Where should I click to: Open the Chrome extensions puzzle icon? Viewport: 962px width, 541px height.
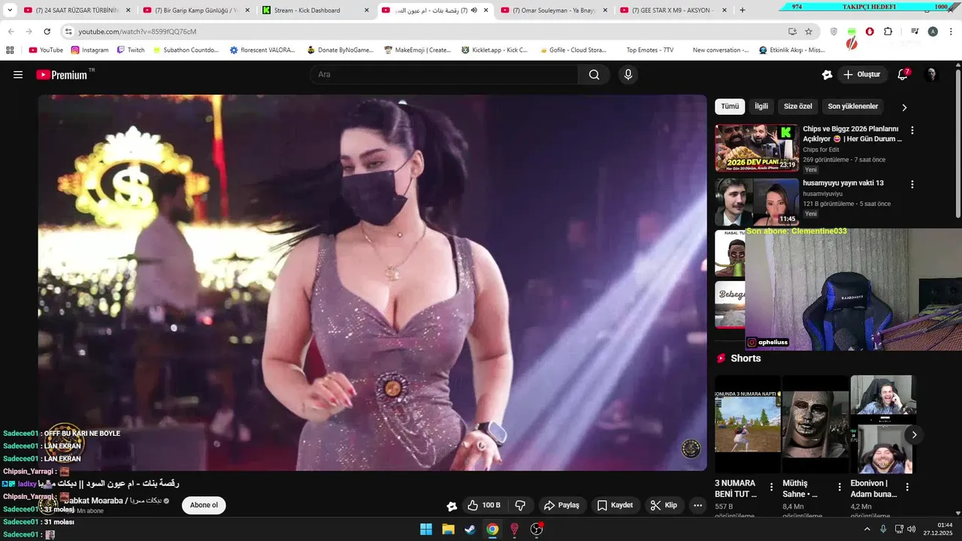click(888, 32)
